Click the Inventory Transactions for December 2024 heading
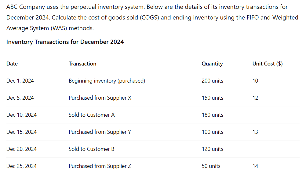 point(65,42)
